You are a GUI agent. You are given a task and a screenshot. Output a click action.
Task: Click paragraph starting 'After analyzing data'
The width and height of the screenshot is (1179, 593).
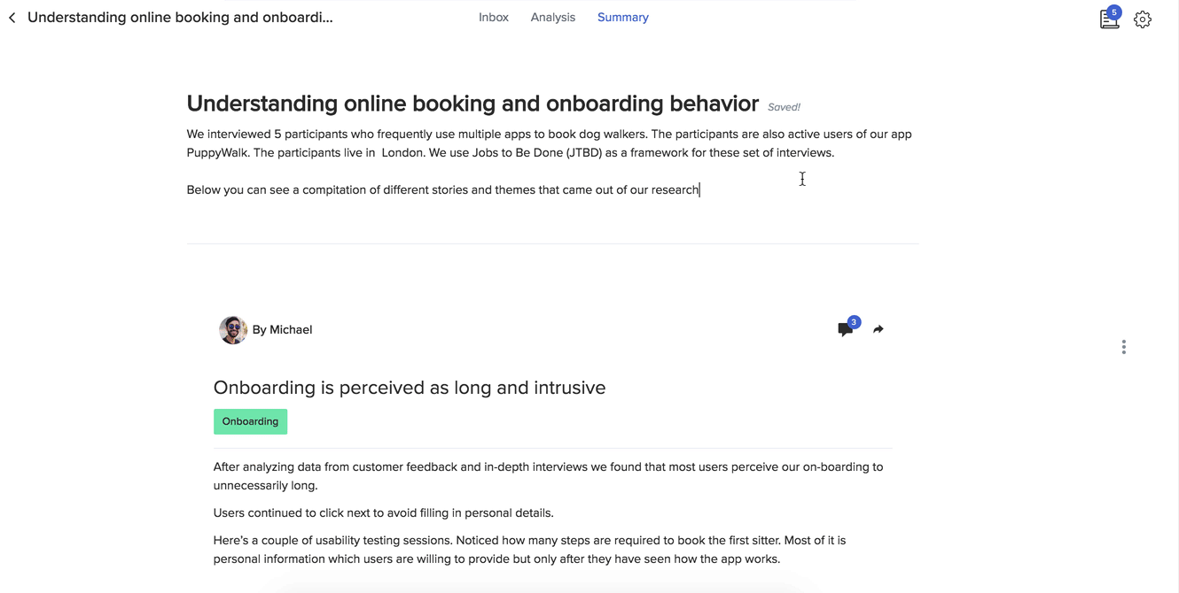tap(549, 476)
